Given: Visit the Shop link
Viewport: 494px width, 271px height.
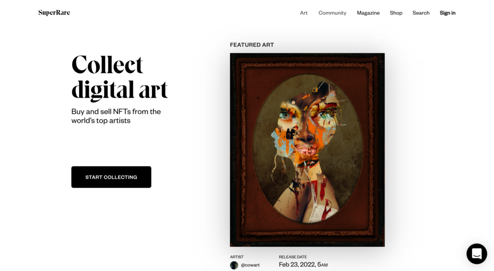Looking at the screenshot, I should [396, 13].
